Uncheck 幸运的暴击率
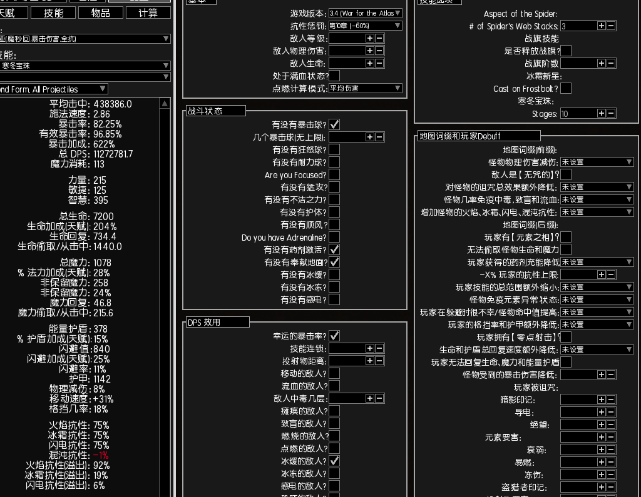The image size is (641, 497). pos(334,335)
